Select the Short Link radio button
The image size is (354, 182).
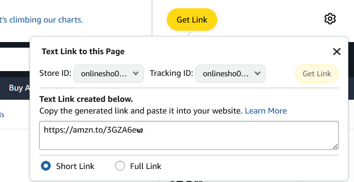(x=46, y=166)
